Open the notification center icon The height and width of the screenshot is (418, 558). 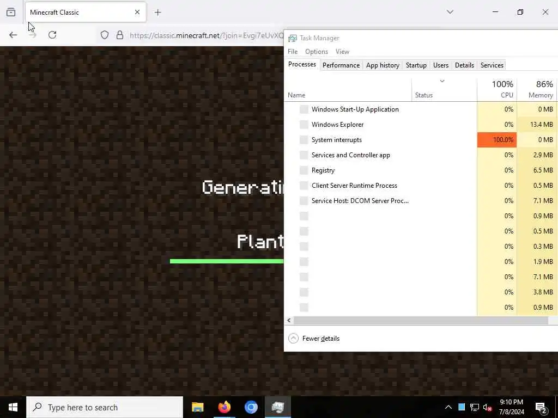click(x=541, y=408)
